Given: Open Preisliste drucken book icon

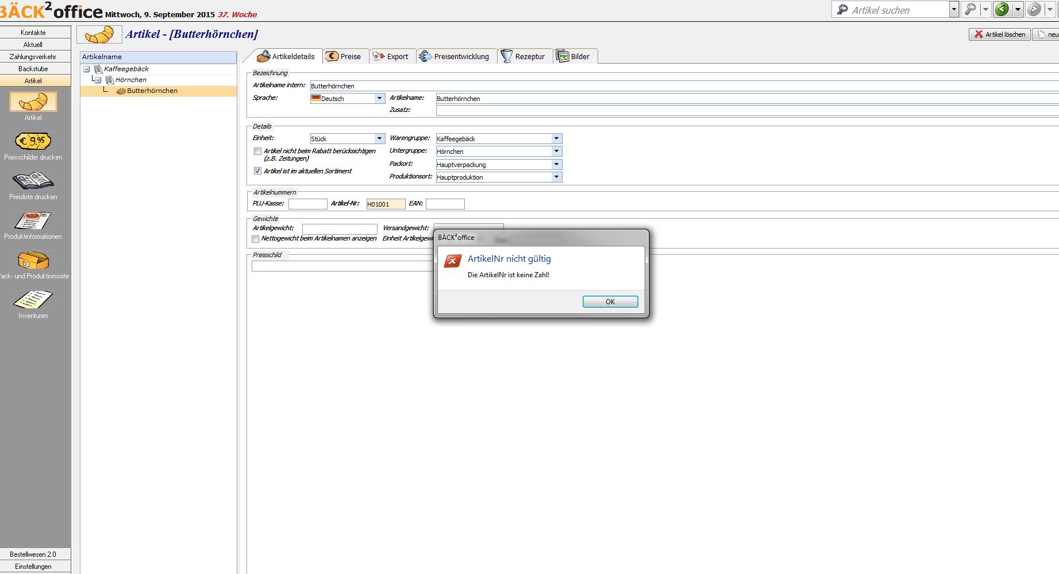Looking at the screenshot, I should [x=33, y=181].
